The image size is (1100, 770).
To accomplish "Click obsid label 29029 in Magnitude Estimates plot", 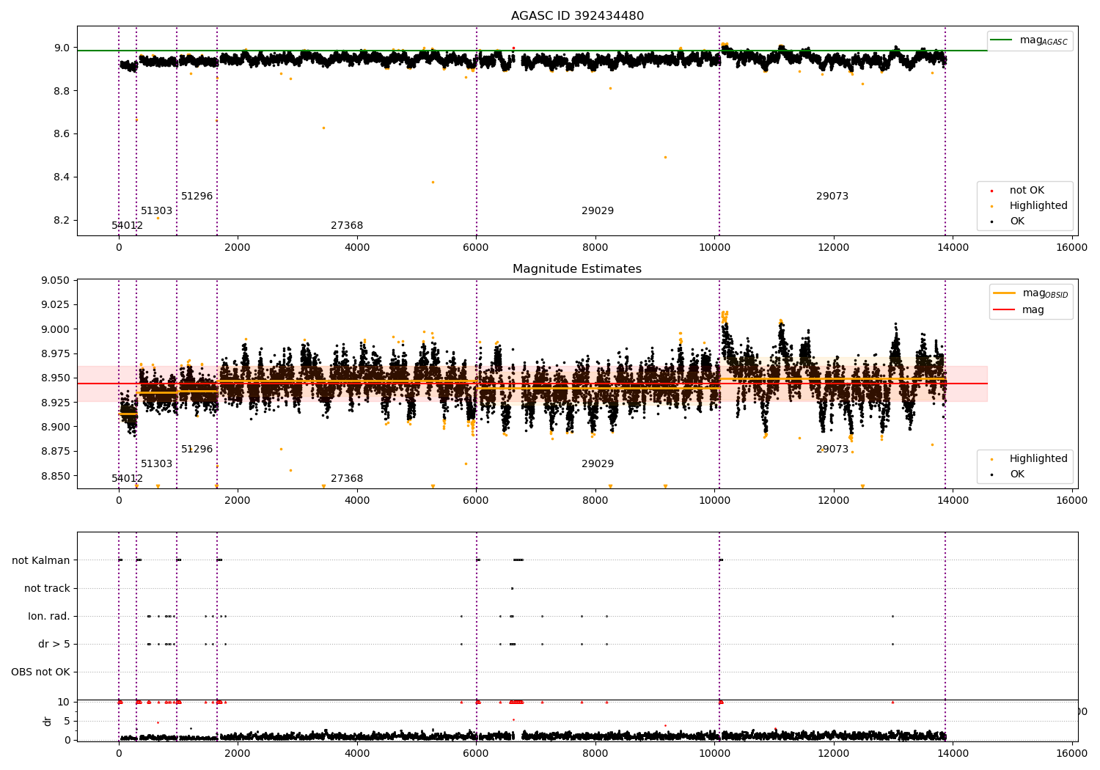I will [x=598, y=464].
